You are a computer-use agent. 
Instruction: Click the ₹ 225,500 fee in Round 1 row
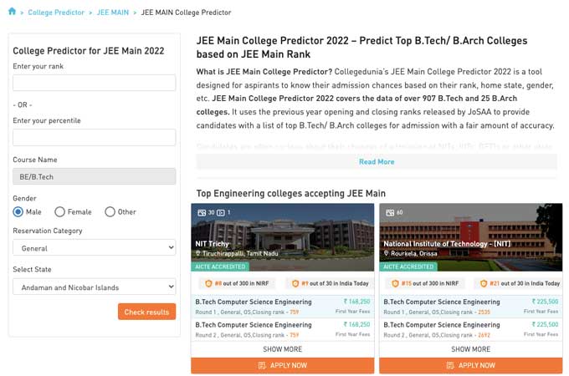point(545,302)
